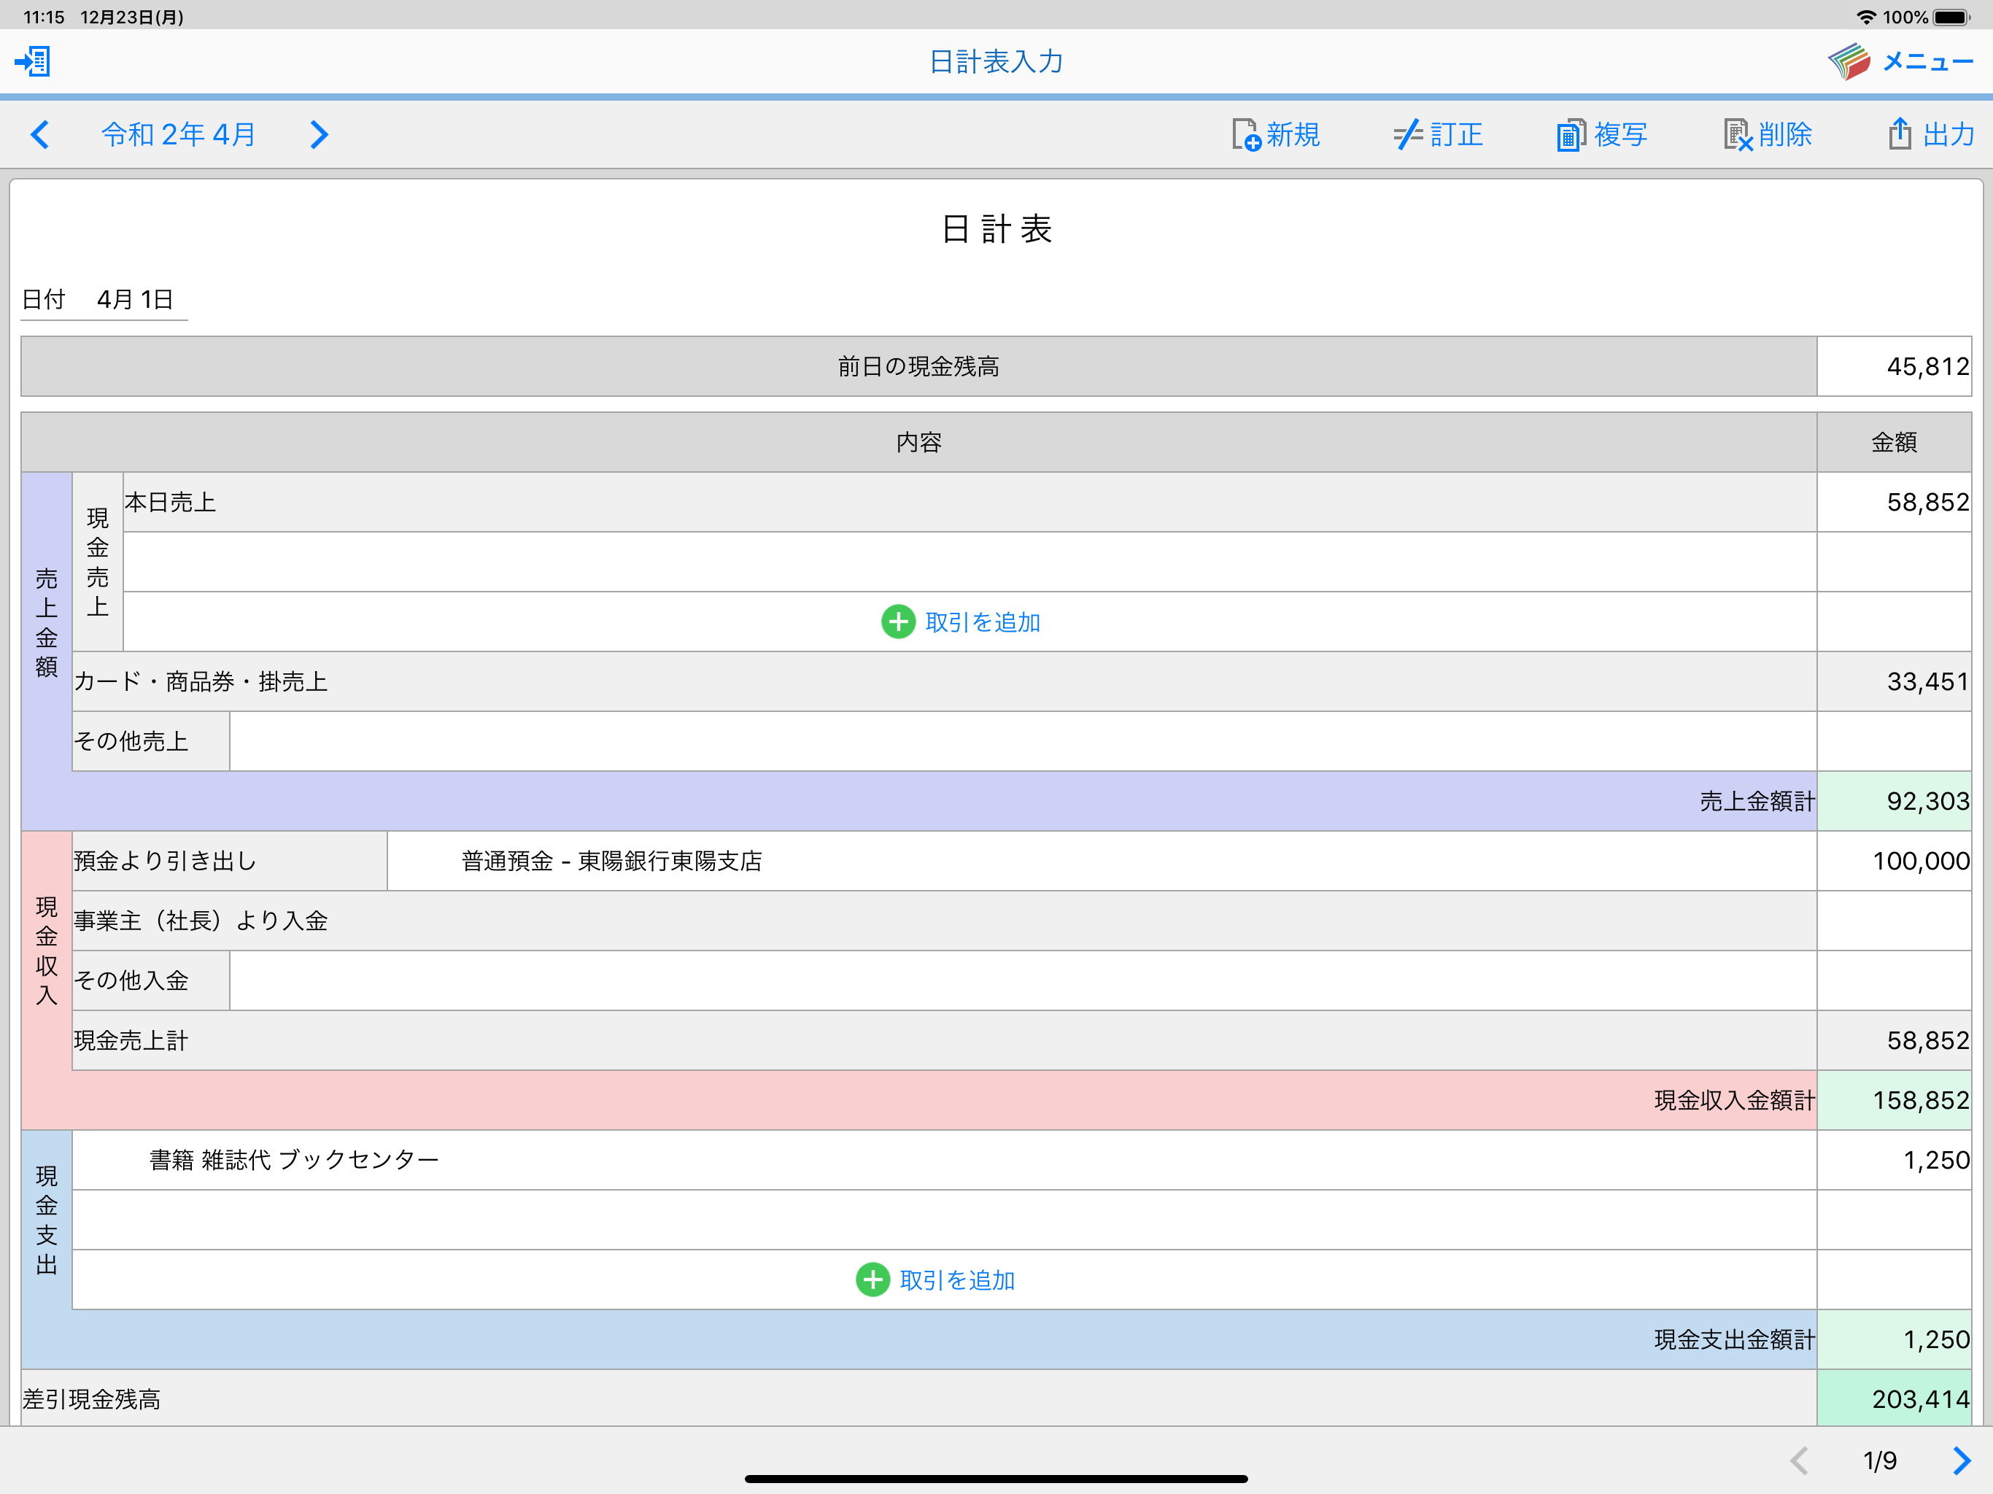Select the 現金支出金額計 total 1,250
Image resolution: width=1993 pixels, height=1494 pixels.
(1894, 1340)
